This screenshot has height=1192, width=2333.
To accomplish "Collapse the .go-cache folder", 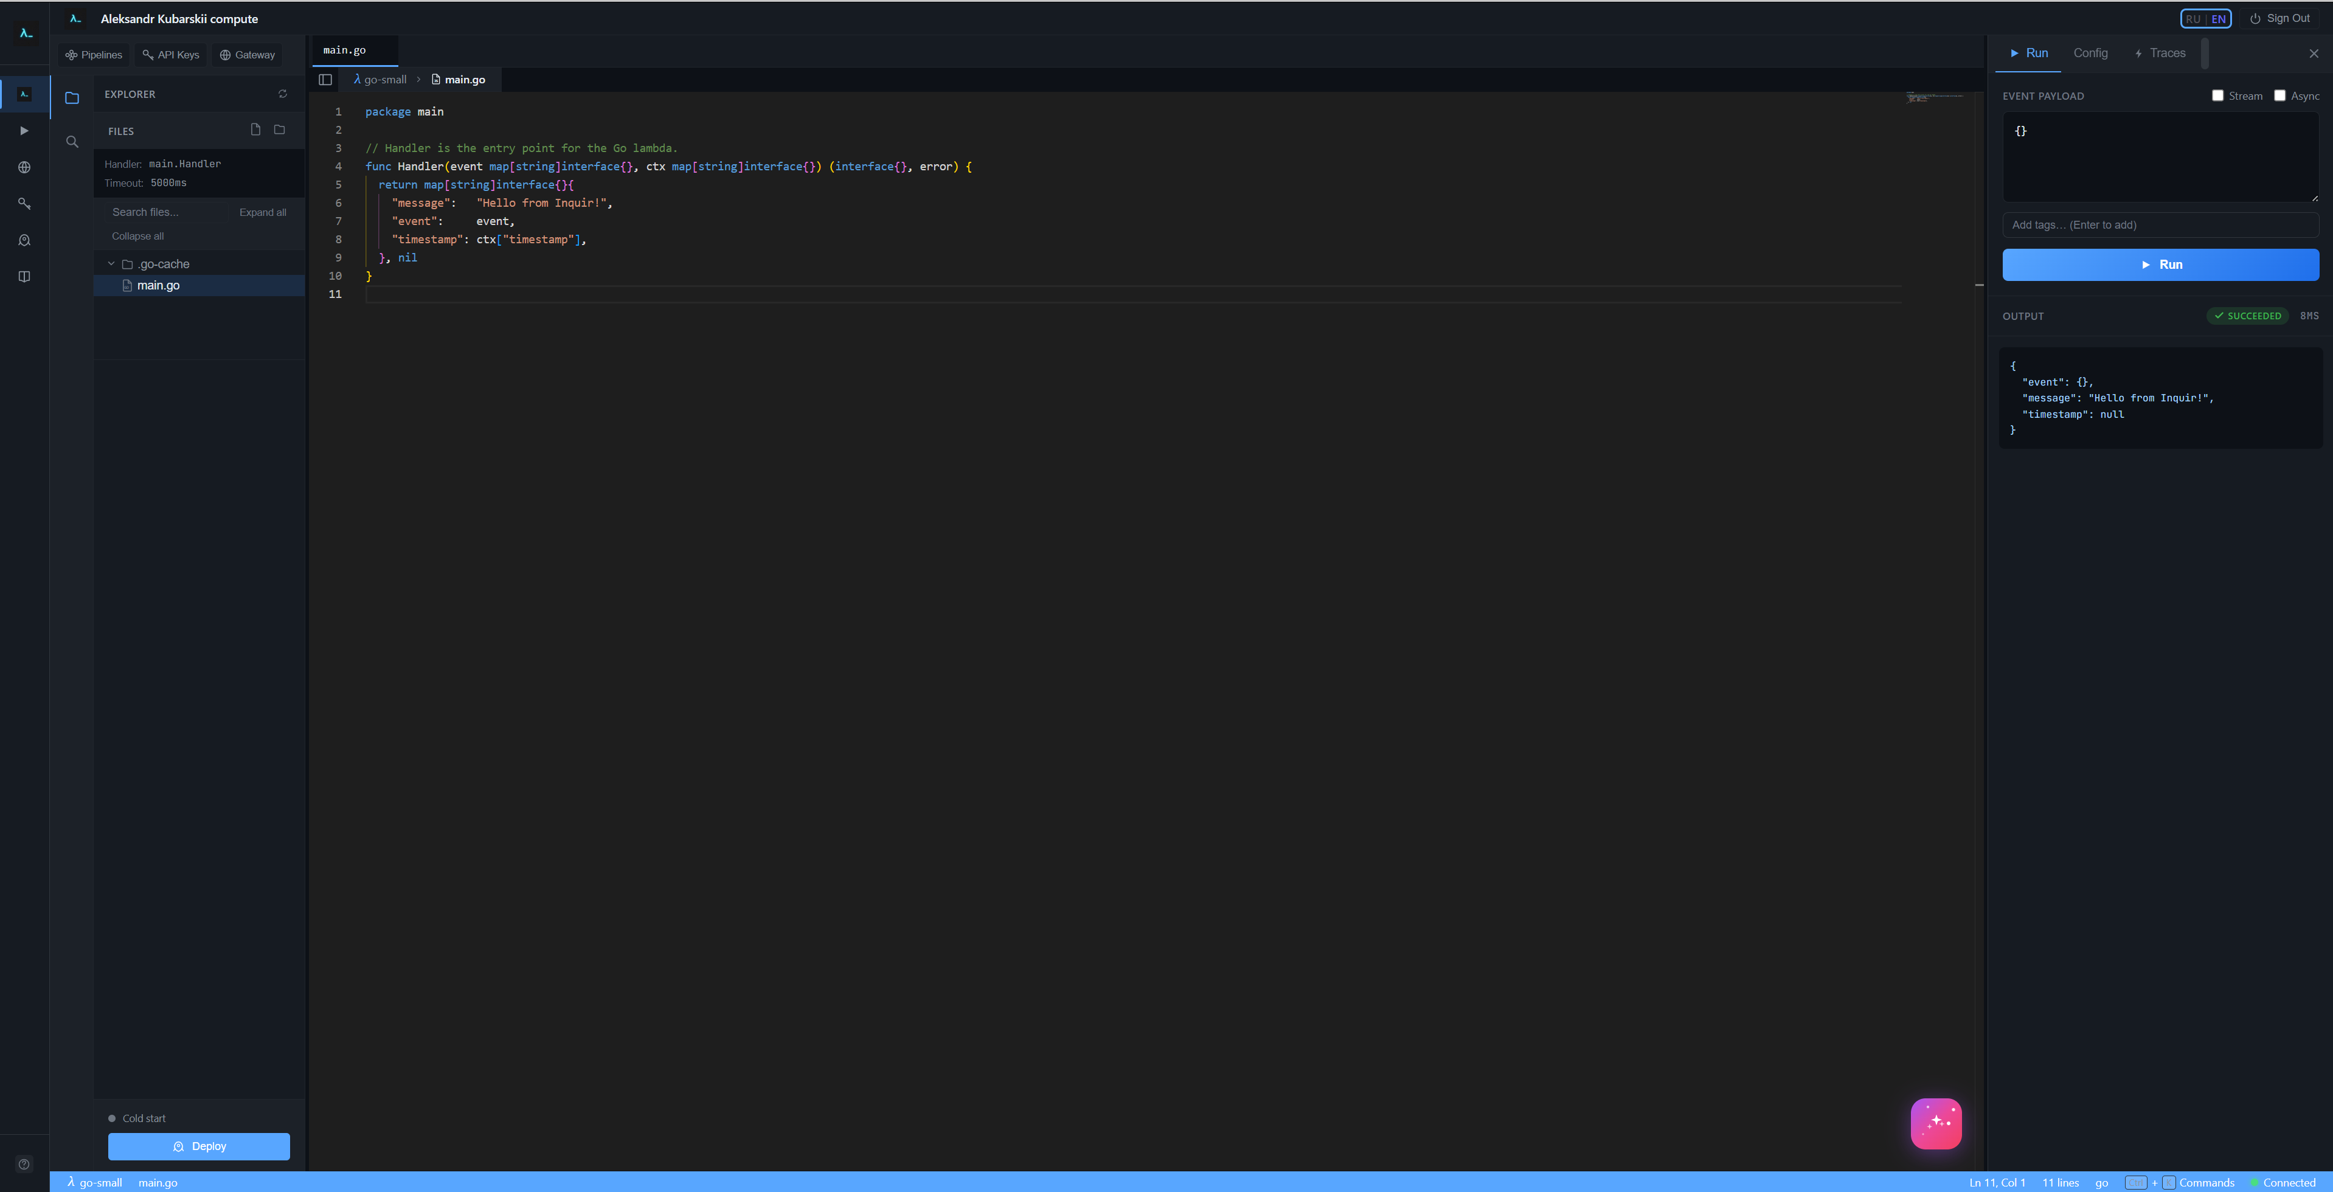I will click(111, 263).
